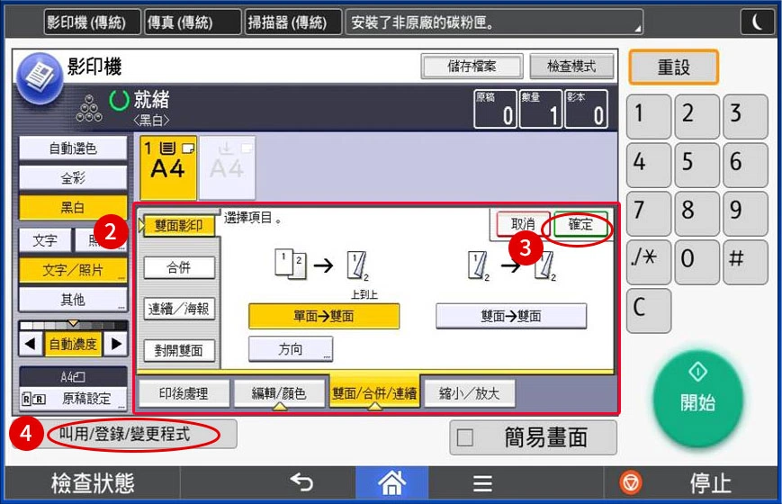Open the hamburger menu icon
Viewport: 782px width, 504px height.
tap(482, 483)
